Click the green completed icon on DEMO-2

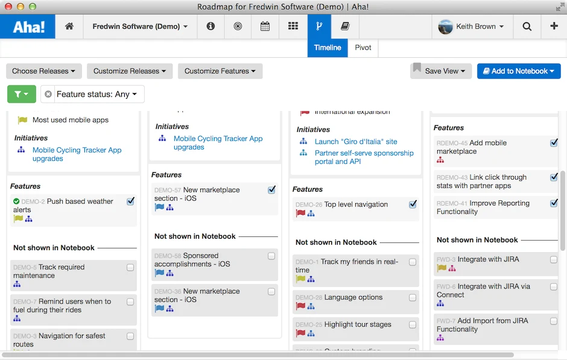click(x=16, y=201)
